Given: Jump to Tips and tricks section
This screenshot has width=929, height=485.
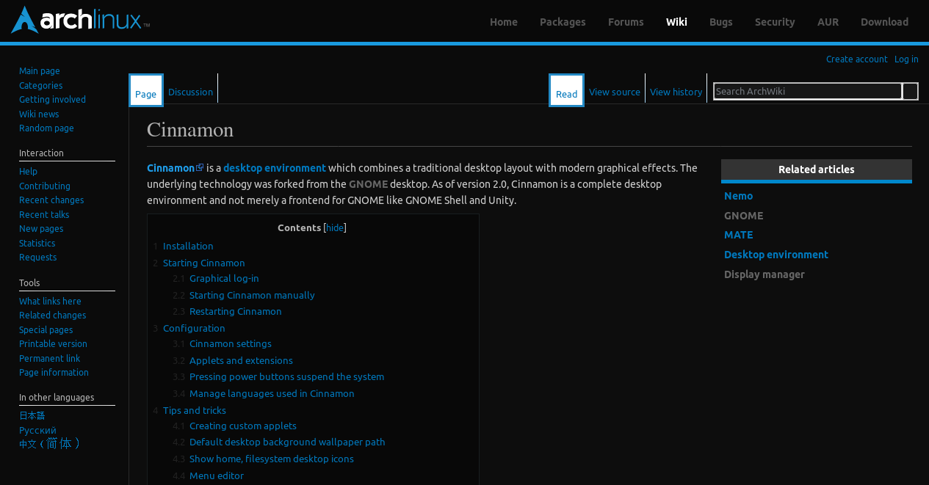Looking at the screenshot, I should click(195, 411).
